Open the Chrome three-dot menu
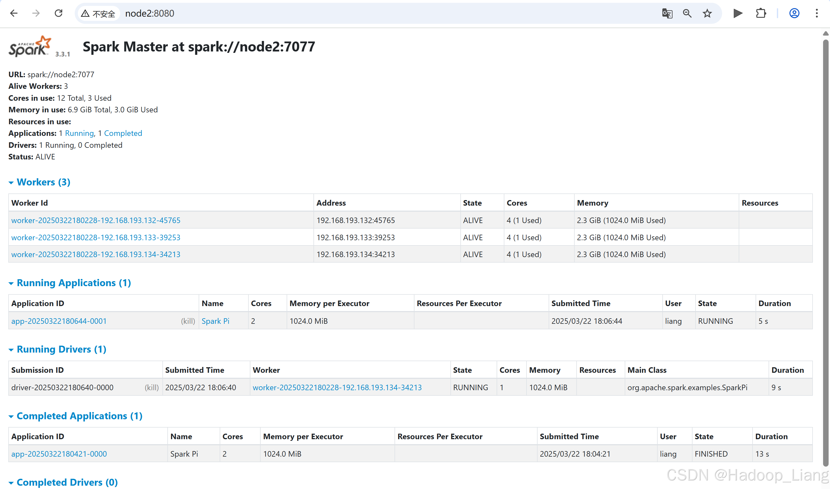Viewport: 830px width, 489px height. point(817,13)
